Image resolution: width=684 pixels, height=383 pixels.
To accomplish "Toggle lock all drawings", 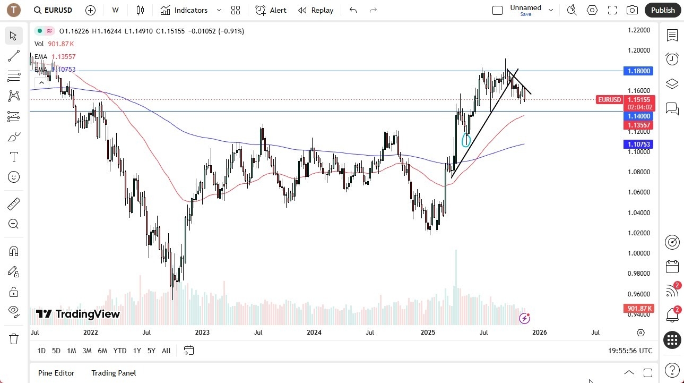I will (13, 292).
